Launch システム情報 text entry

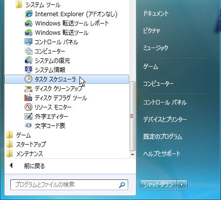(x=50, y=70)
